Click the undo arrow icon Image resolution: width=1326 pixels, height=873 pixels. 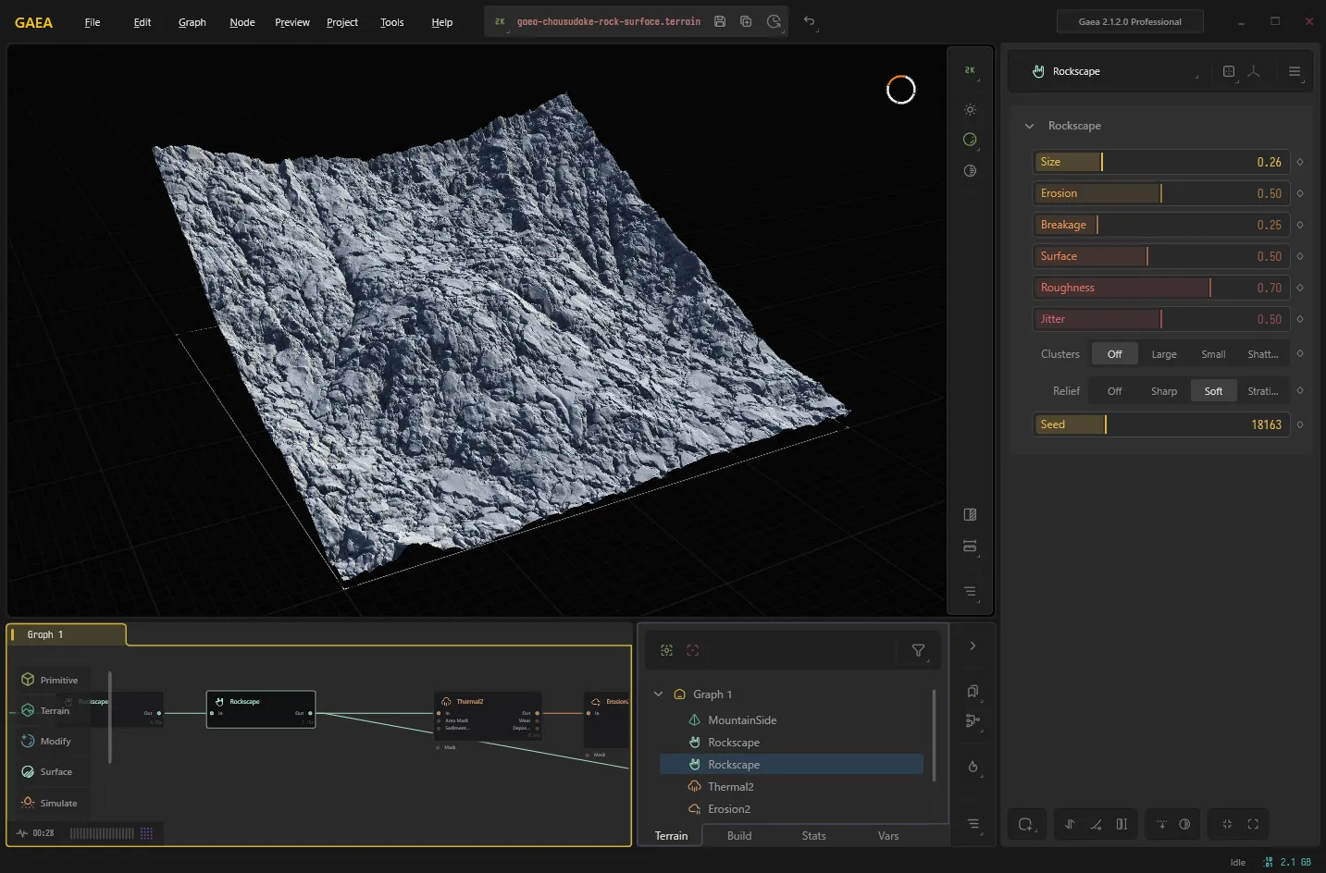(x=810, y=21)
